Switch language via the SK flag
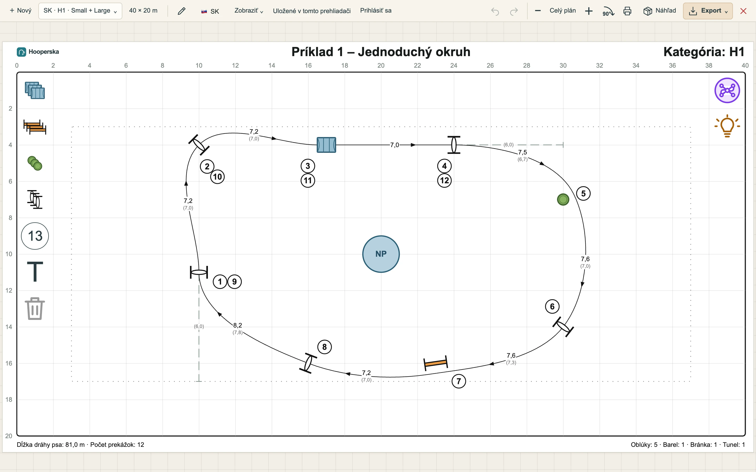 pyautogui.click(x=210, y=11)
